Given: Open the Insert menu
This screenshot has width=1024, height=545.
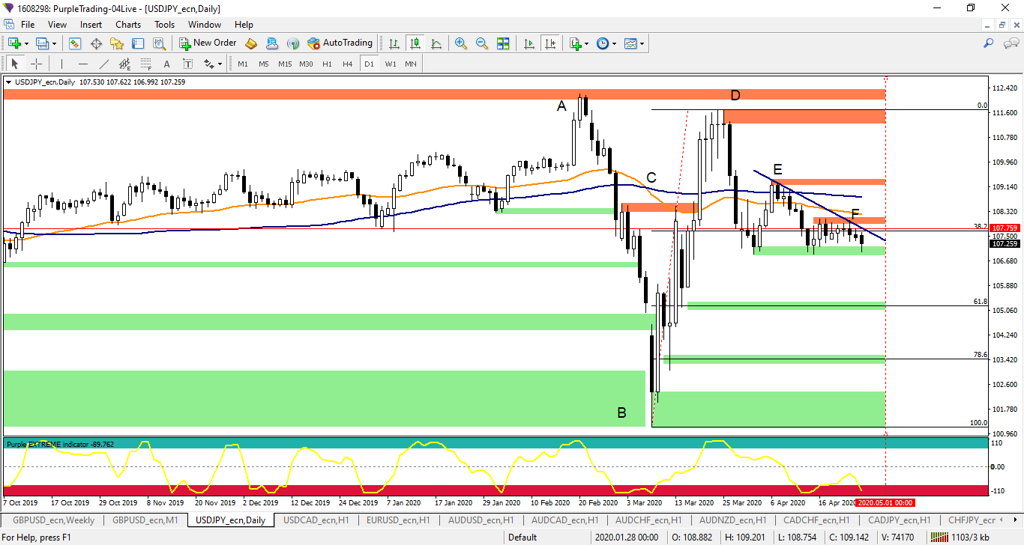Looking at the screenshot, I should [91, 25].
